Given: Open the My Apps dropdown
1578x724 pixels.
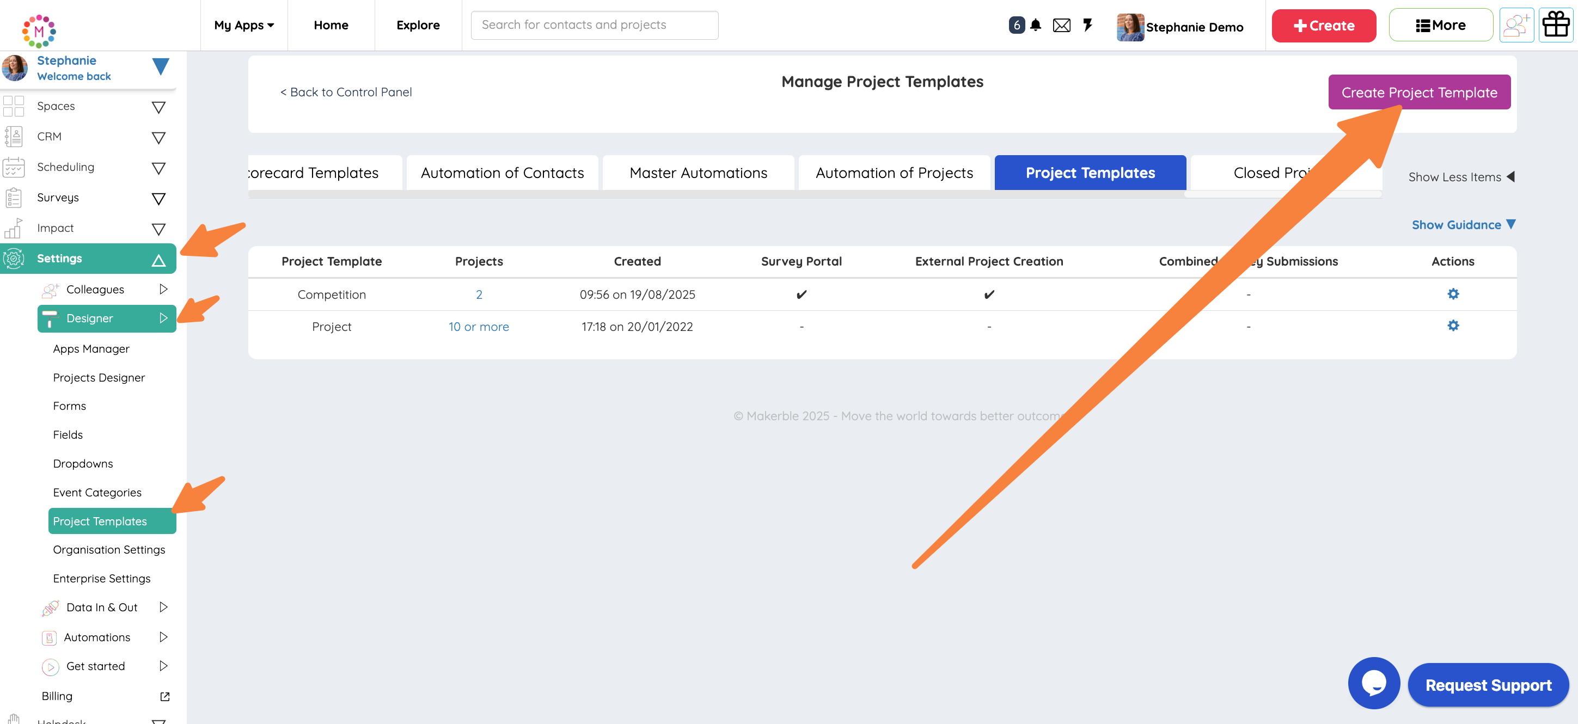Looking at the screenshot, I should pyautogui.click(x=244, y=25).
